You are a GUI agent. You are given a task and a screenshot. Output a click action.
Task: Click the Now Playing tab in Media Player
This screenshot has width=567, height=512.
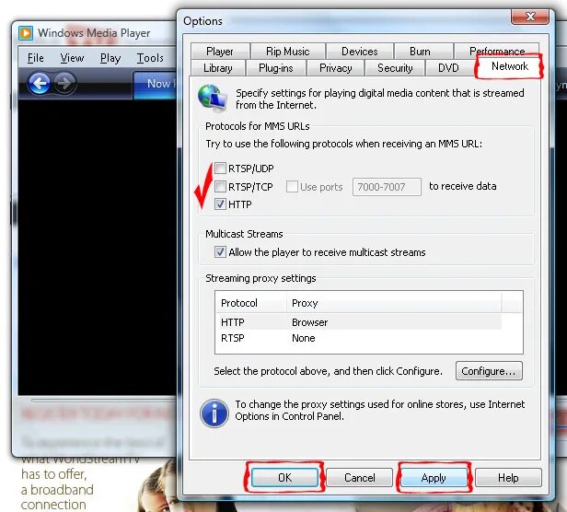point(156,84)
